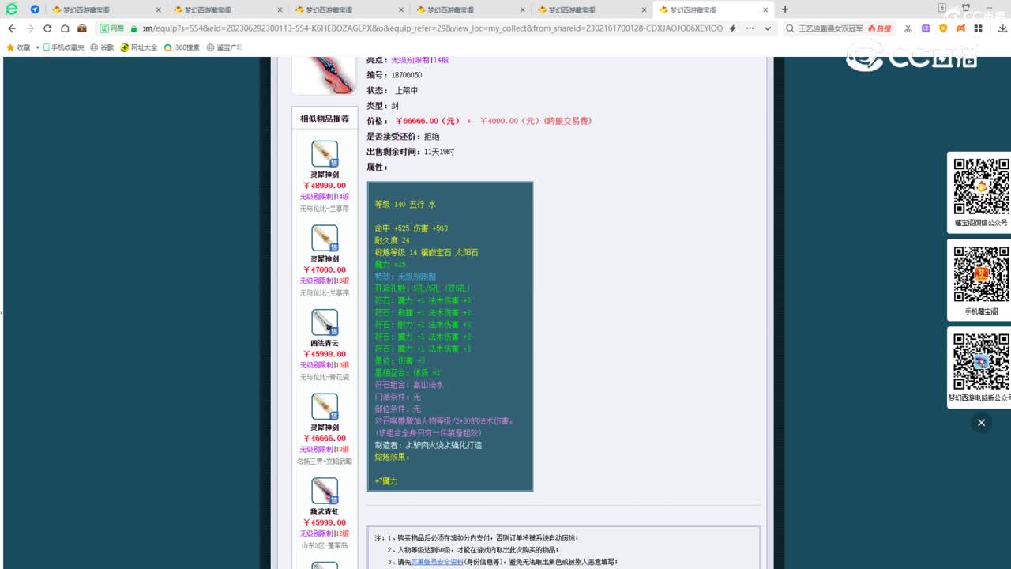Toggle the extensions puzzle grid icon
The height and width of the screenshot is (569, 1011).
point(979,29)
